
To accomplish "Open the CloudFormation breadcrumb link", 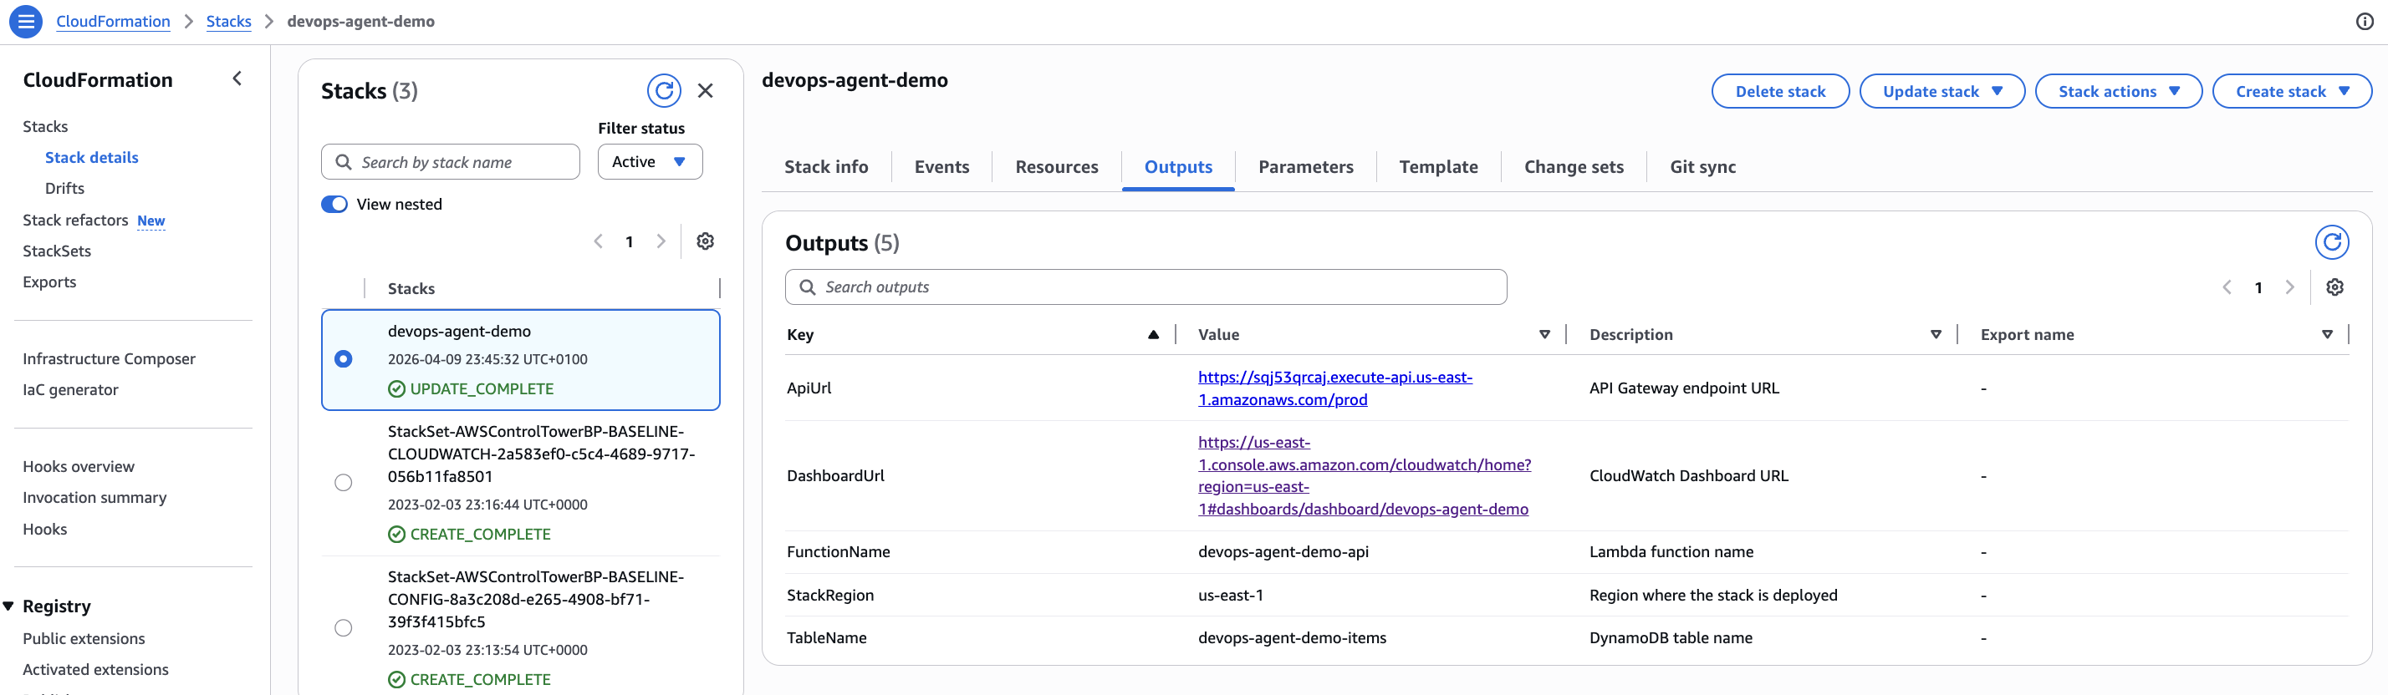I will click(x=113, y=22).
